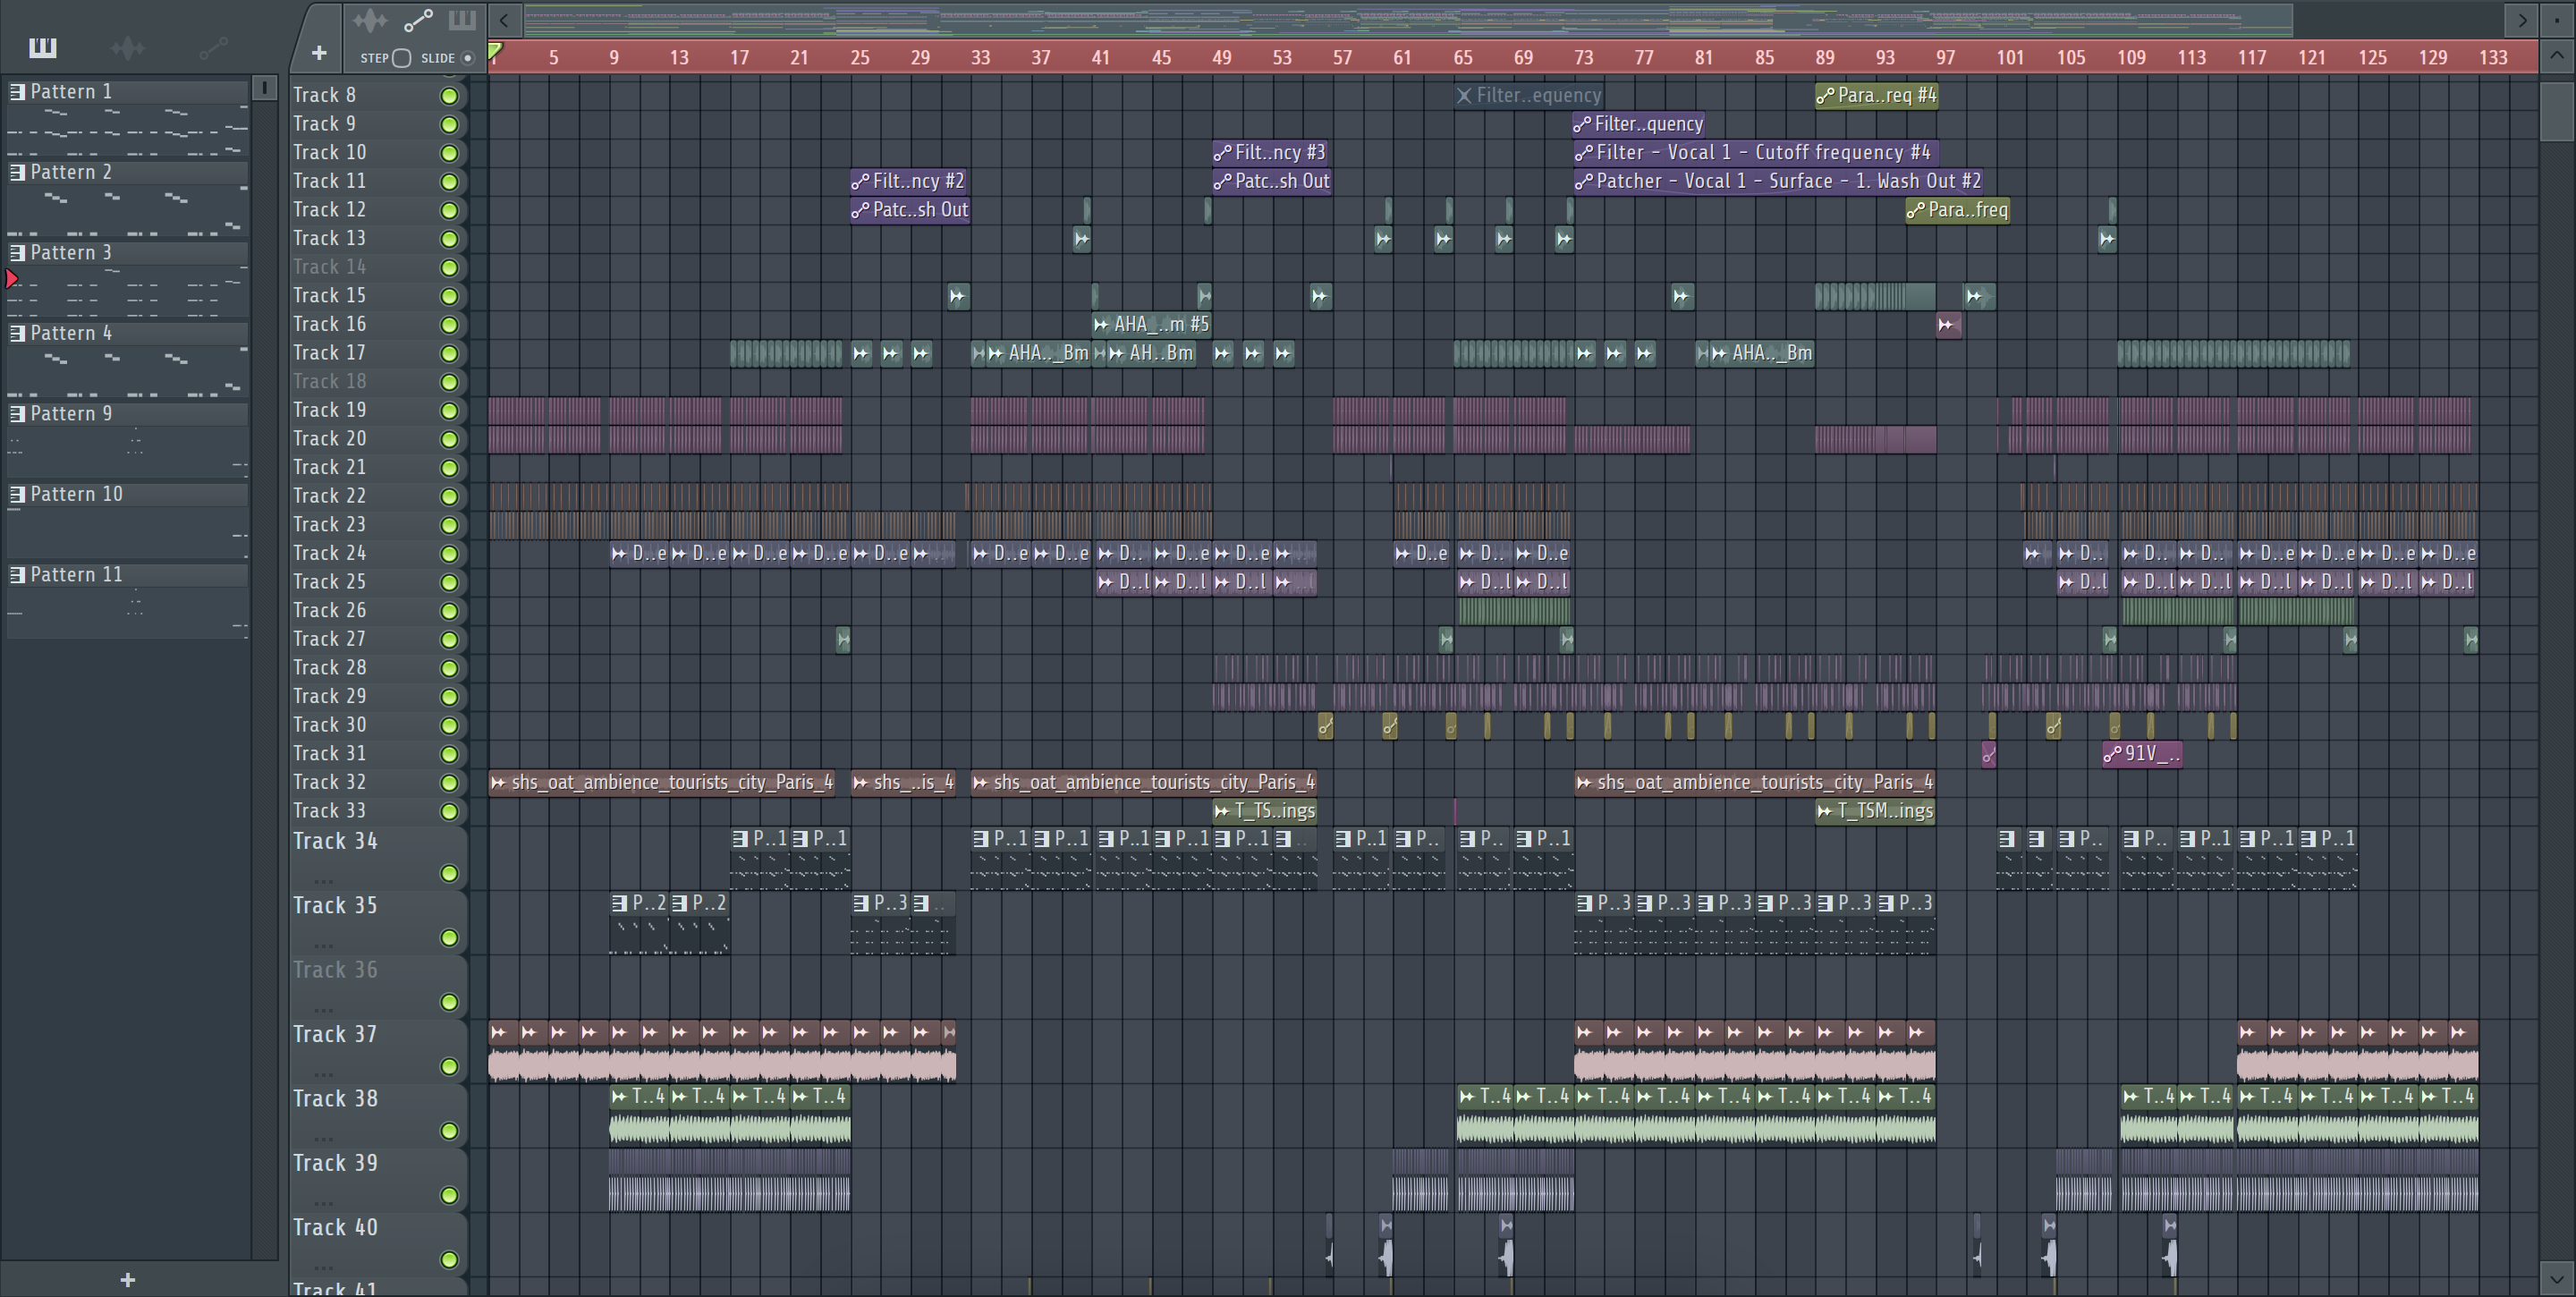Viewport: 2576px width, 1297px height.
Task: Mute Track 8 with its green LED
Action: click(449, 96)
